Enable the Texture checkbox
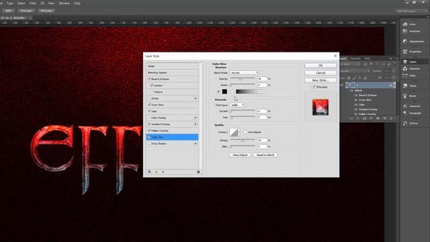 [151, 92]
